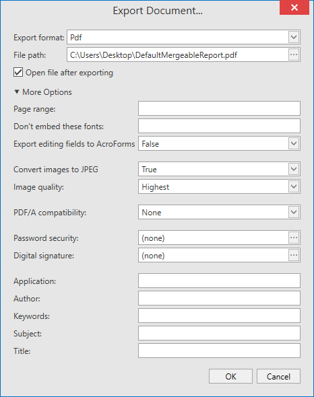The width and height of the screenshot is (314, 397).
Task: Click the Don't embed these fonts field
Action: tap(219, 126)
